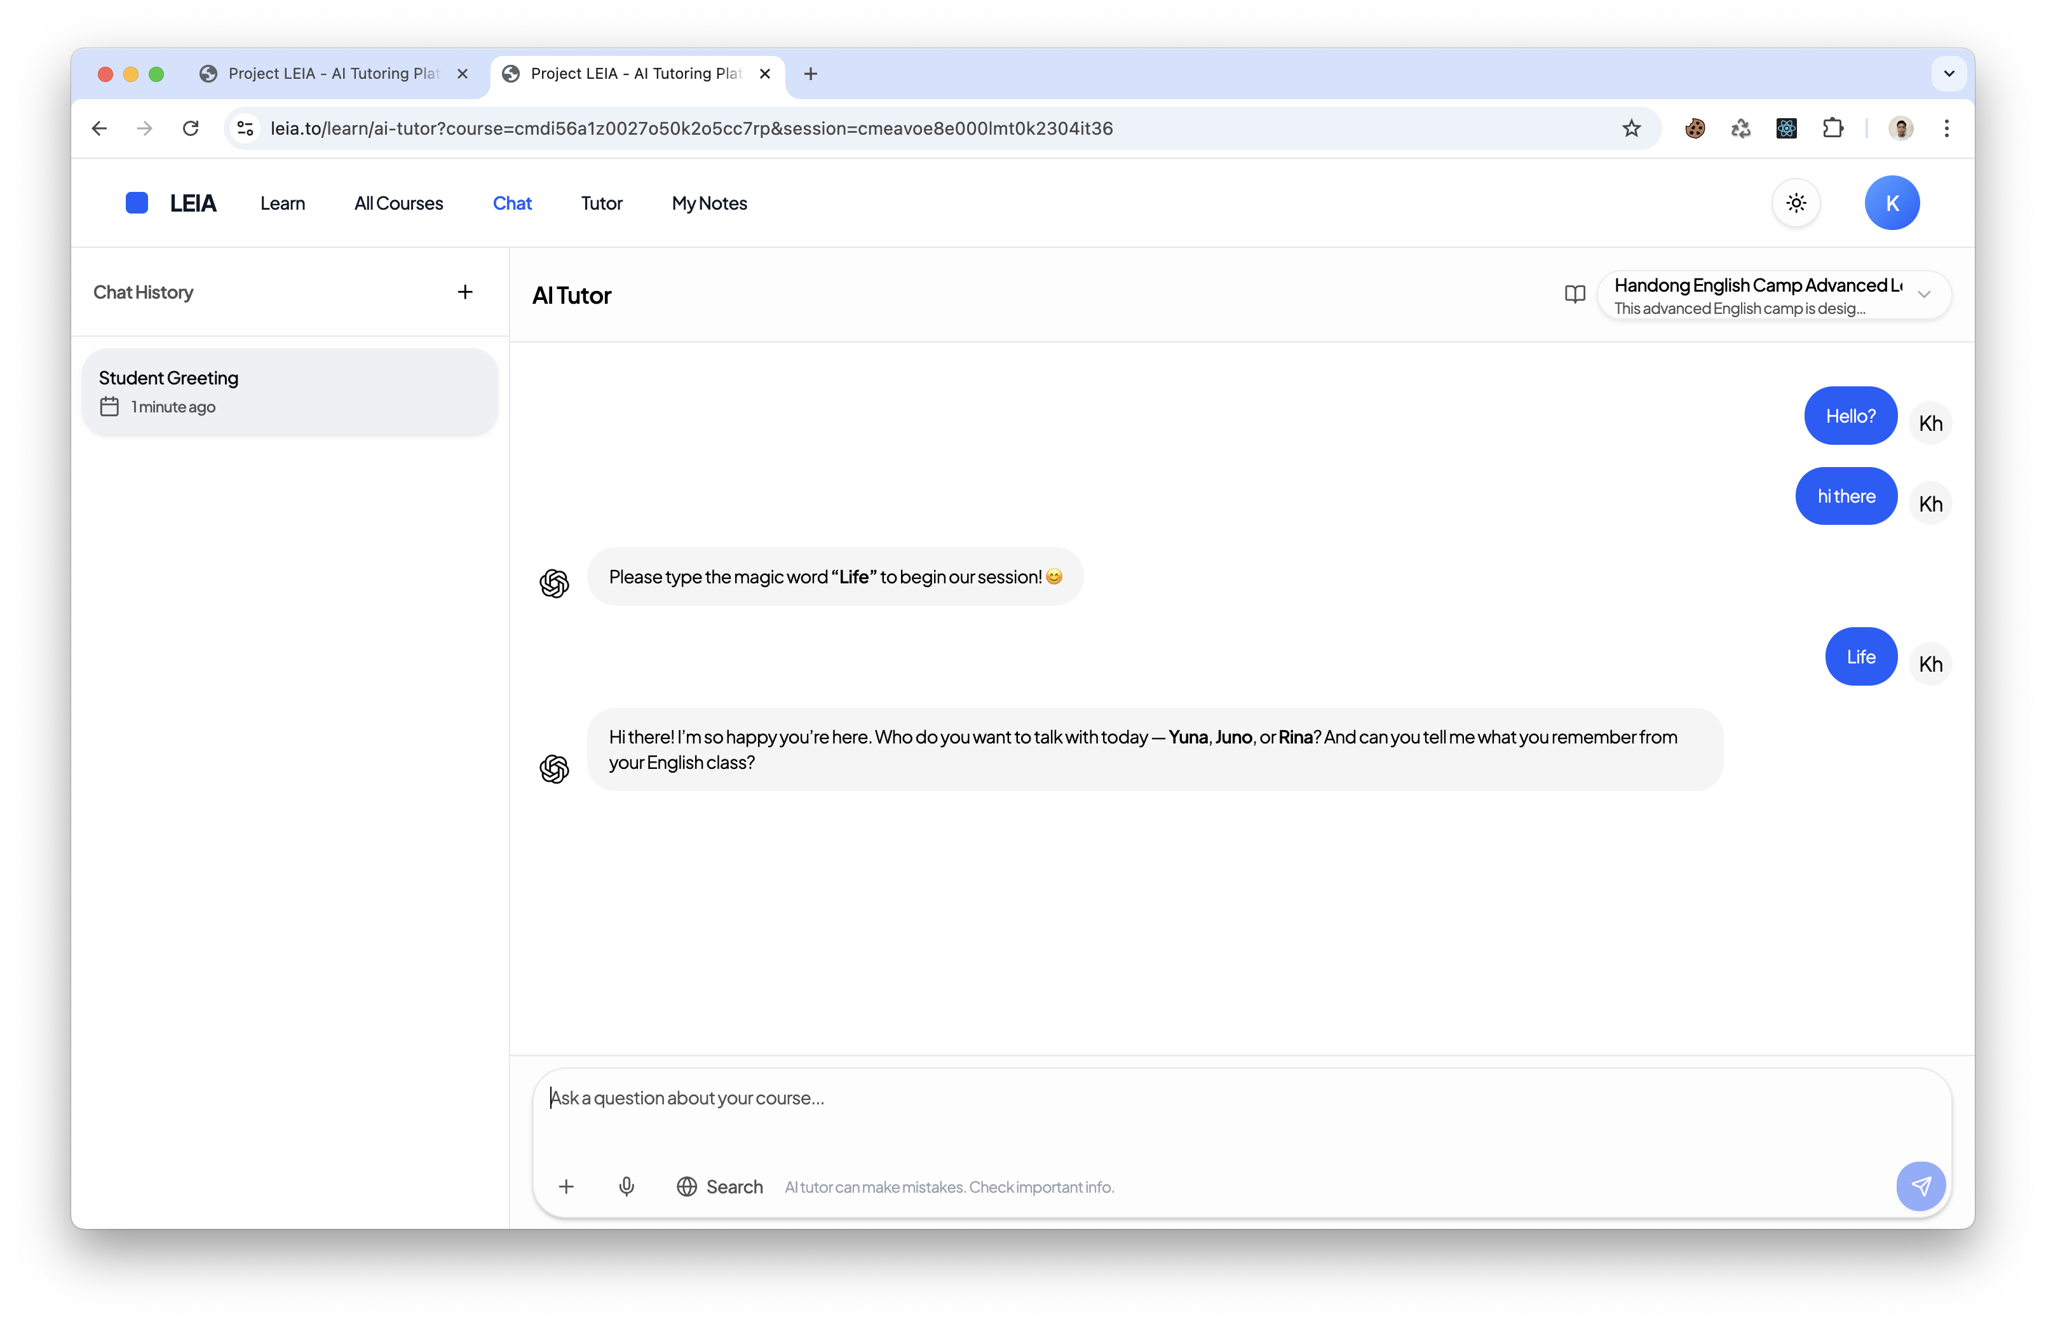This screenshot has width=2046, height=1323.
Task: Open the Chrome three-dot menu
Action: pos(1946,128)
